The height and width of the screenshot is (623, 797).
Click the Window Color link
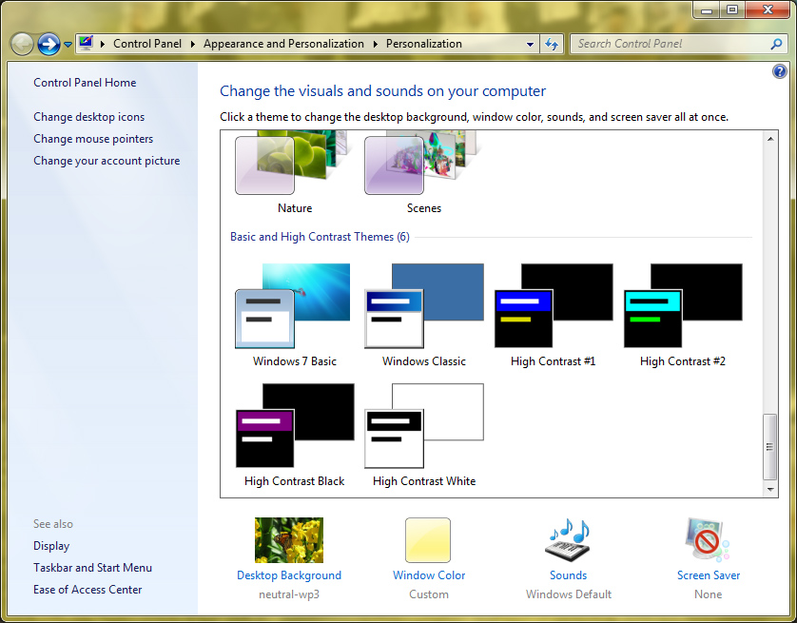pyautogui.click(x=429, y=575)
